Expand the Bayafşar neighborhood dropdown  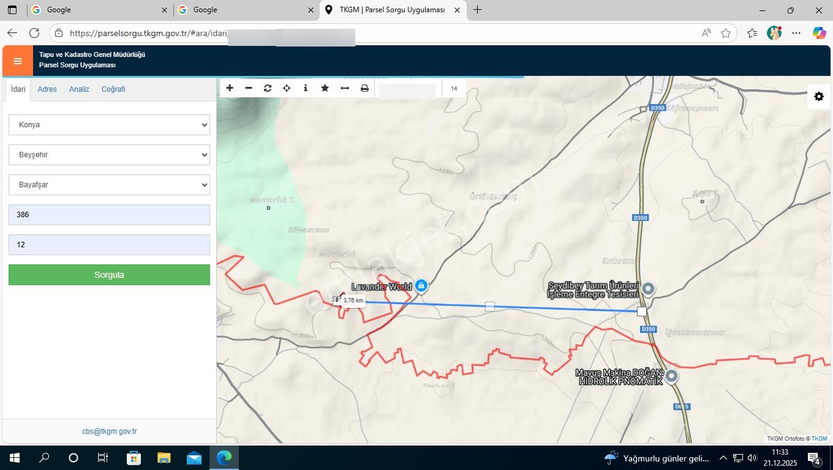[109, 185]
